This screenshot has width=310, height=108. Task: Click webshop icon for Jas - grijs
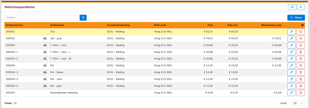(x=45, y=38)
